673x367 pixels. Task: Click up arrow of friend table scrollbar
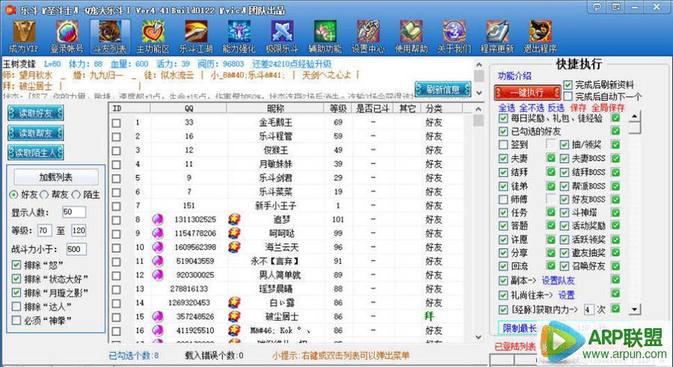click(479, 108)
